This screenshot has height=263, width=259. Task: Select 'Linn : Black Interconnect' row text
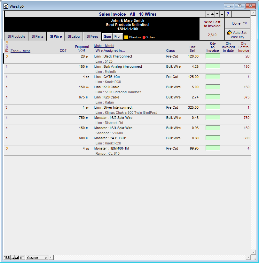point(113,56)
